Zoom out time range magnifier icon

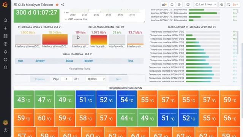coord(222,5)
